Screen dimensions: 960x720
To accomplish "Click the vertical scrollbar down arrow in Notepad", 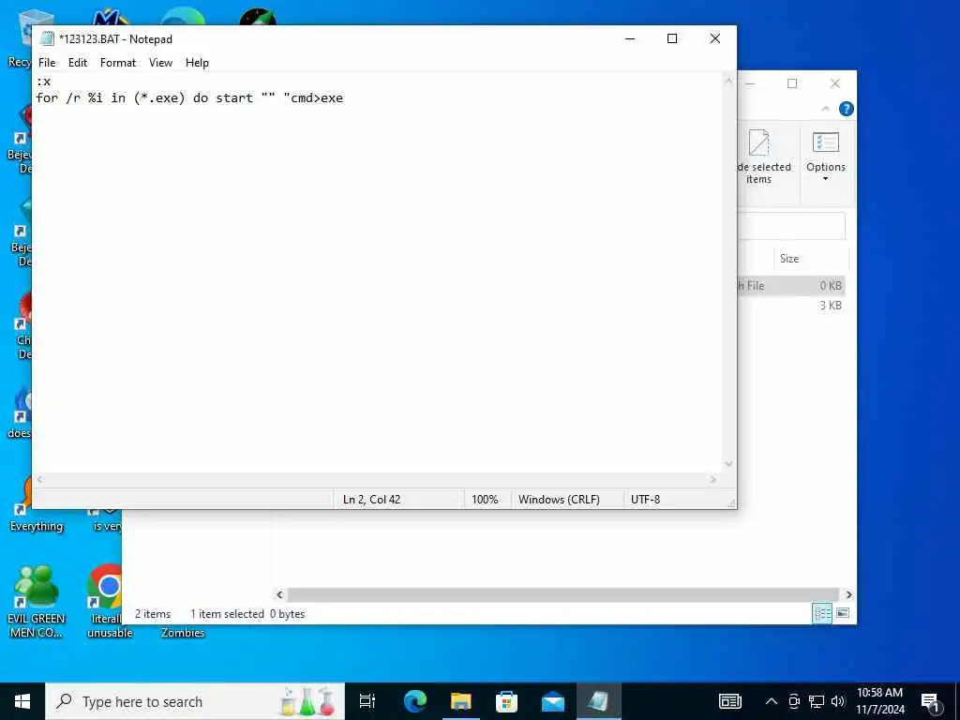I will coord(728,464).
